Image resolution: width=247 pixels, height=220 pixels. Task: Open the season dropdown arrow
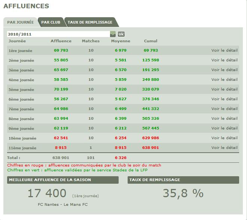click(x=113, y=34)
